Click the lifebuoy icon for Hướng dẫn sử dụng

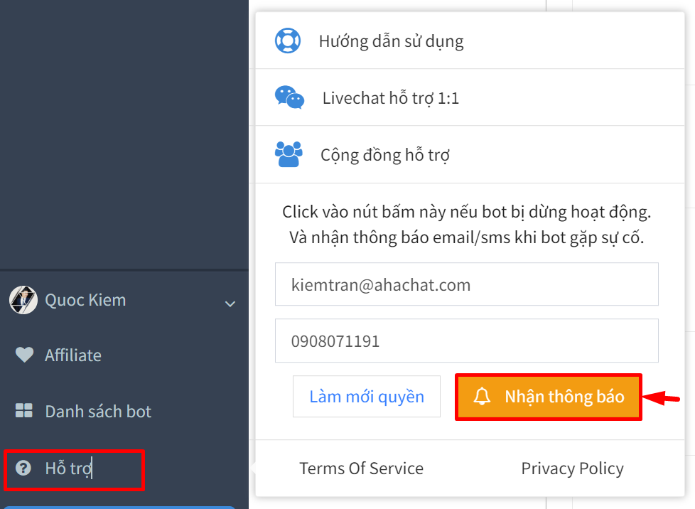point(288,41)
